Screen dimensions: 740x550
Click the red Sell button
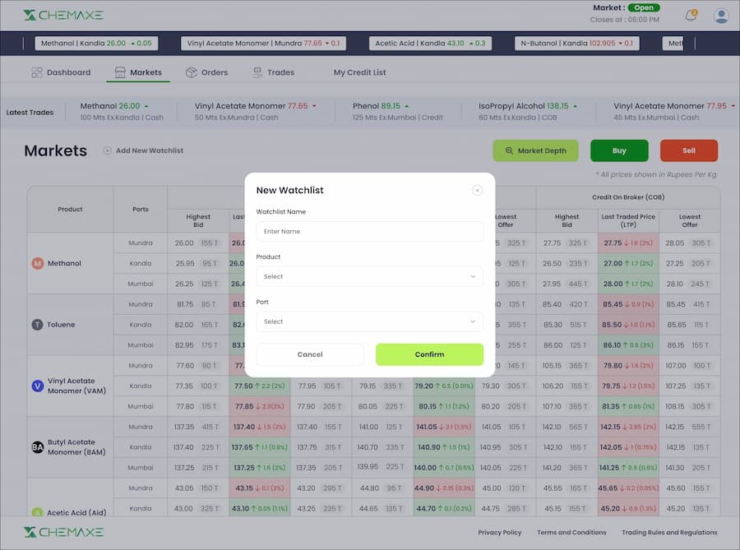[x=689, y=150]
